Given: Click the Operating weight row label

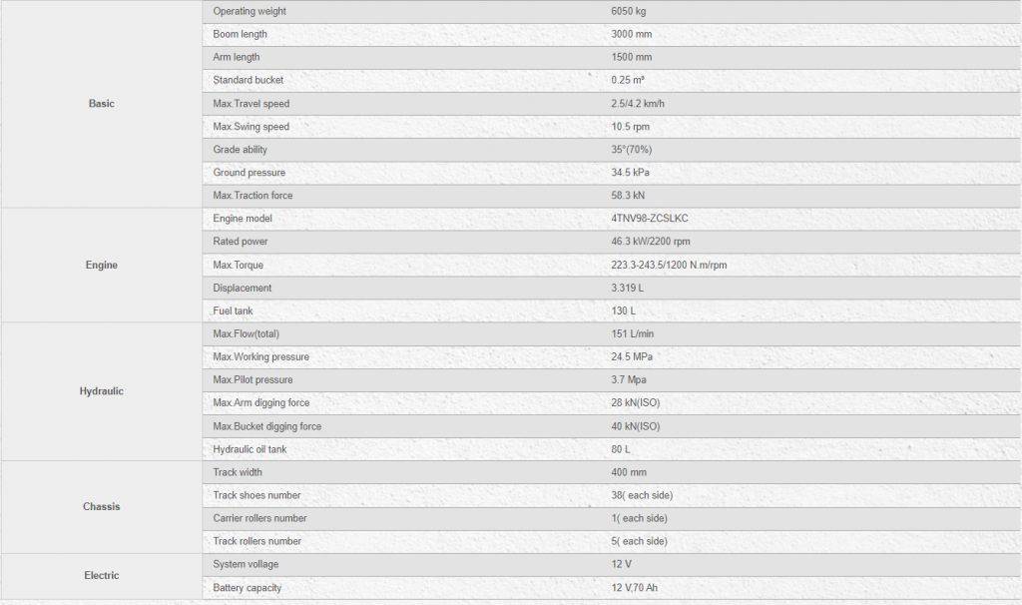Looking at the screenshot, I should coord(250,11).
